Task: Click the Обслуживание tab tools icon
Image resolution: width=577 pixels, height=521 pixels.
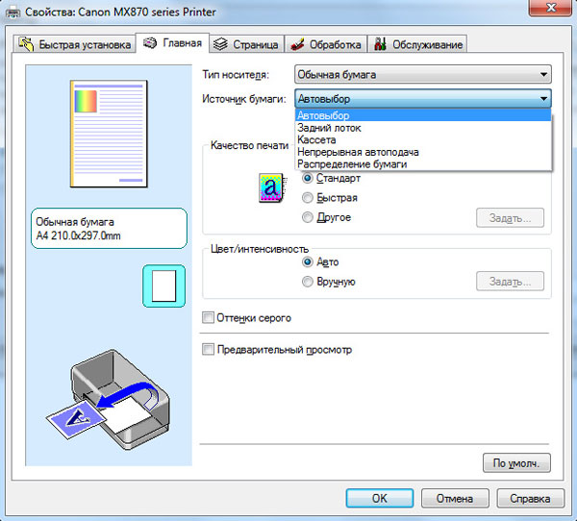Action: coord(380,44)
